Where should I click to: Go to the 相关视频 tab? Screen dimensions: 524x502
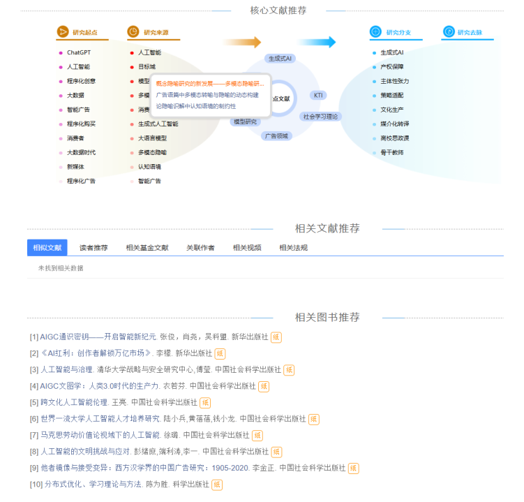(247, 247)
